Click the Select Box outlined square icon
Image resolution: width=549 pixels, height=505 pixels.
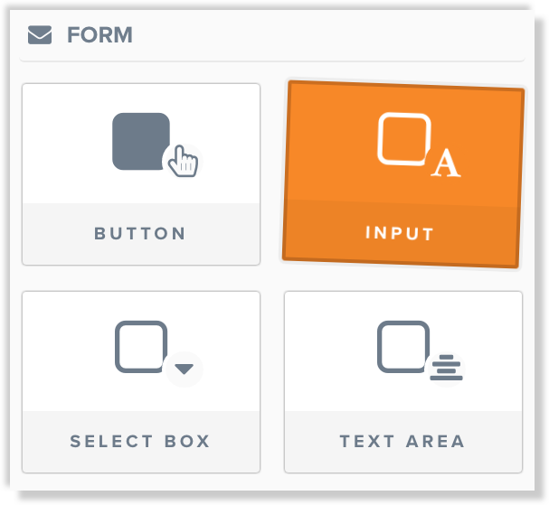[141, 347]
